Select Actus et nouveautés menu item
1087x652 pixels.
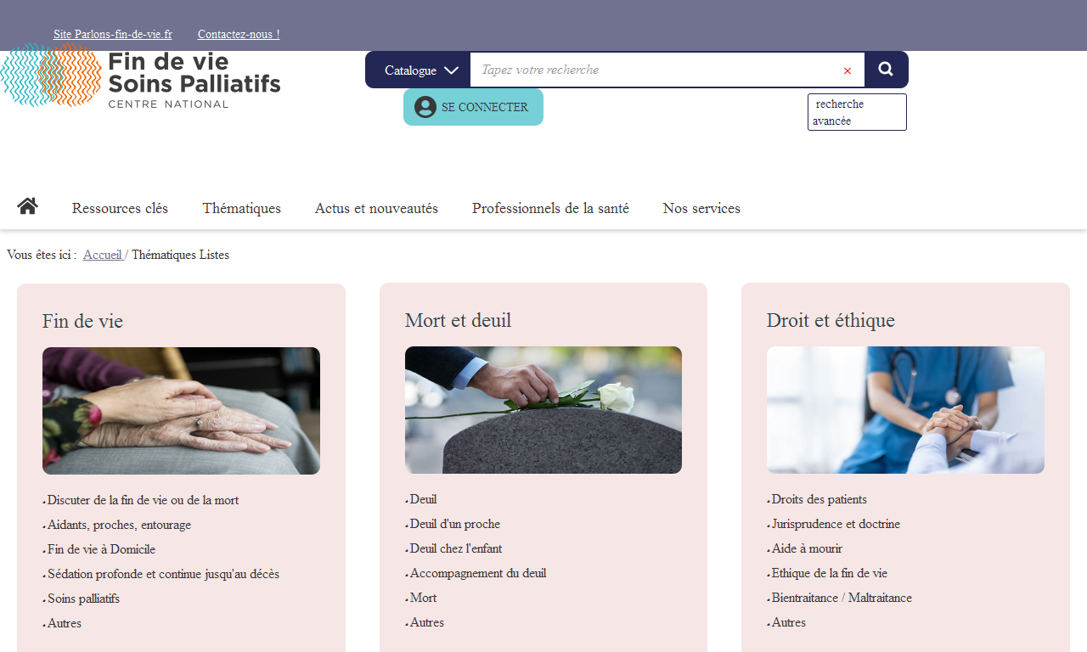376,208
